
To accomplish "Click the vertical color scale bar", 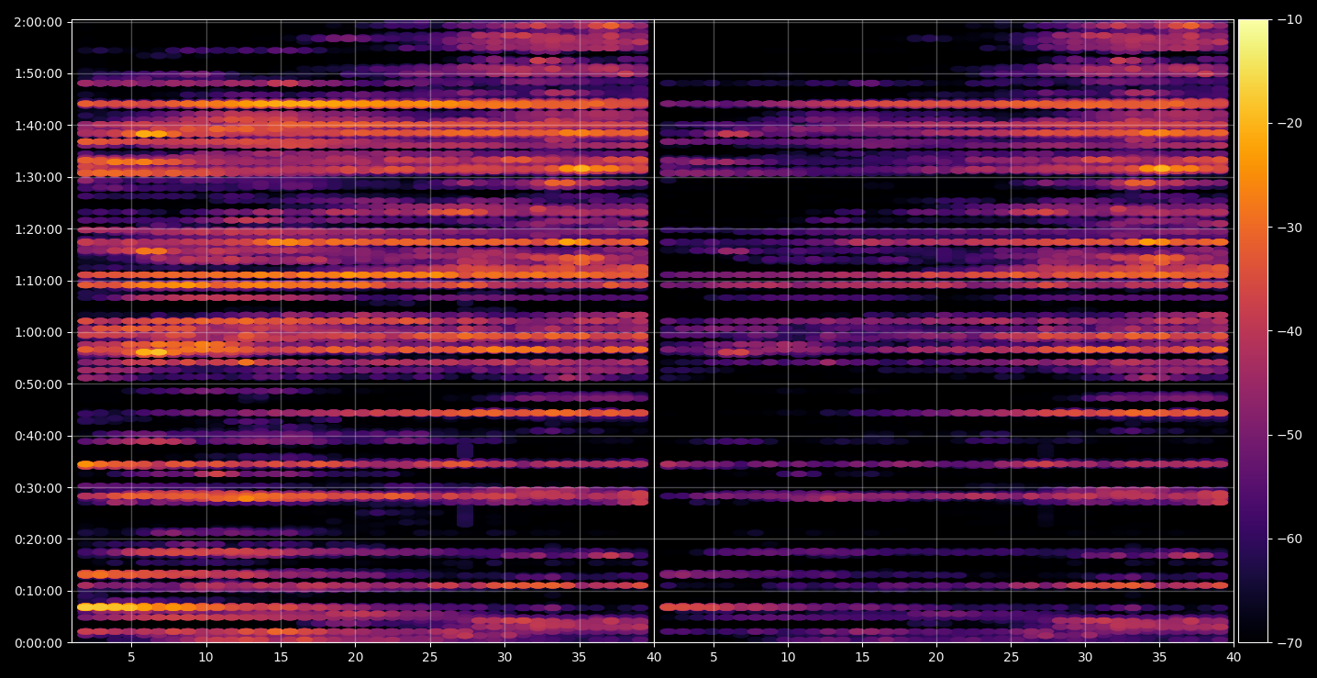I will pos(1253,331).
